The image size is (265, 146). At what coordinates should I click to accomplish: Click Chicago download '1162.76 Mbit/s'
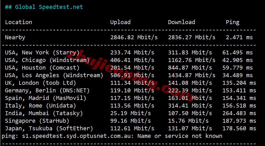click(192, 60)
